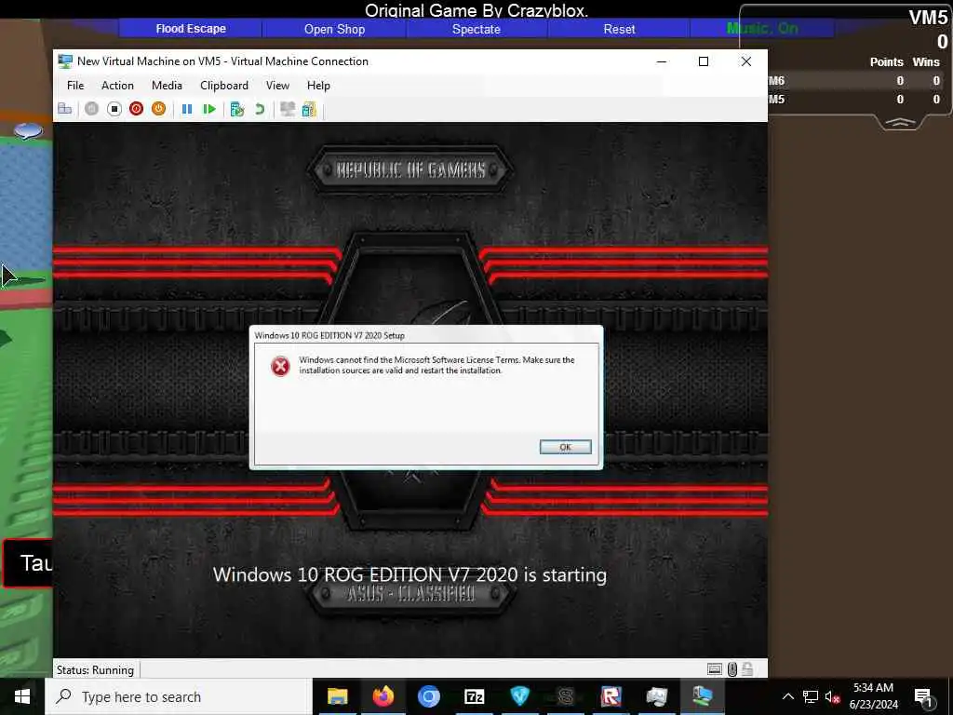
Task: Click the greyed-out enhanced session toolbar icon
Action: (288, 109)
